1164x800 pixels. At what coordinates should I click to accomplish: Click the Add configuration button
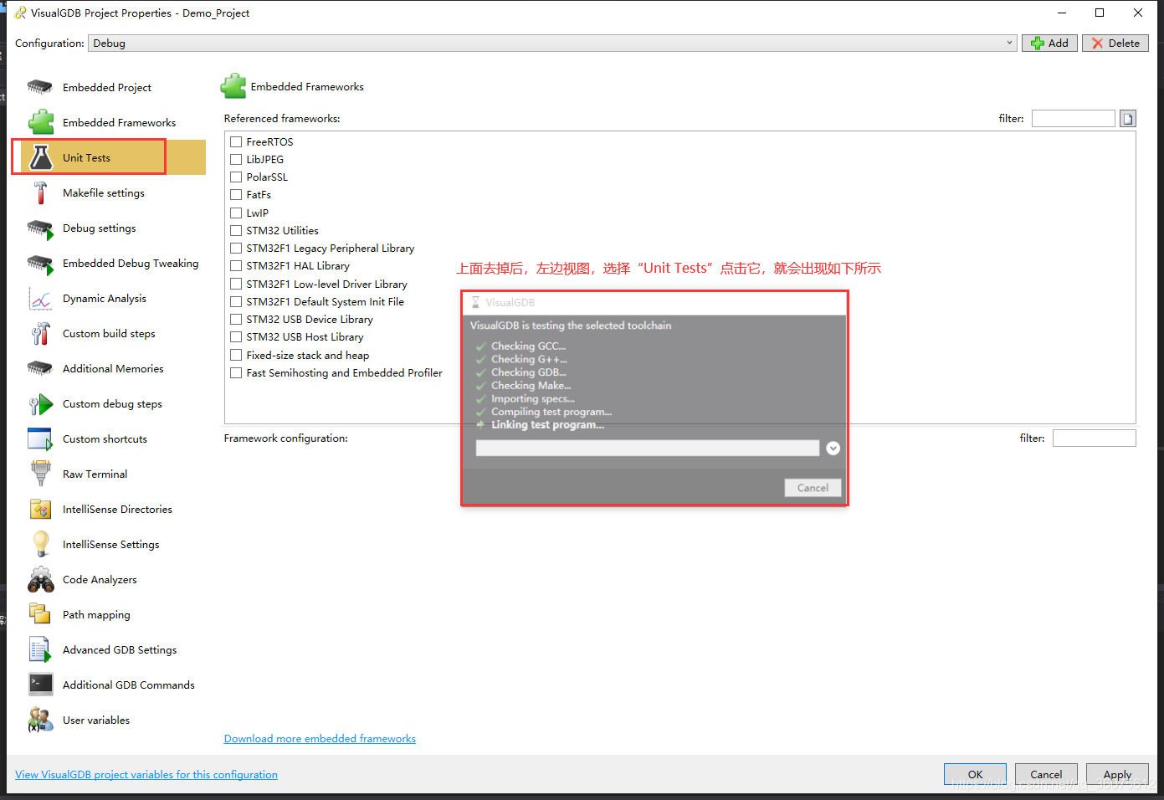coord(1049,43)
